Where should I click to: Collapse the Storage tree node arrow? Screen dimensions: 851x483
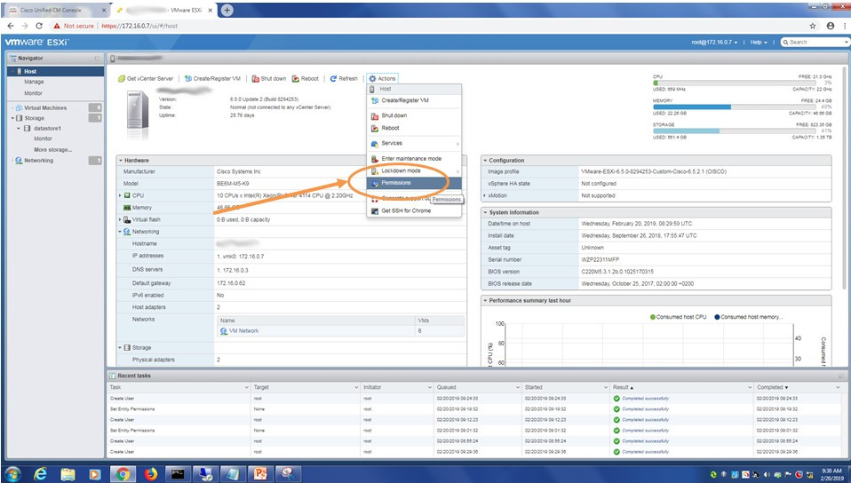tap(12, 118)
